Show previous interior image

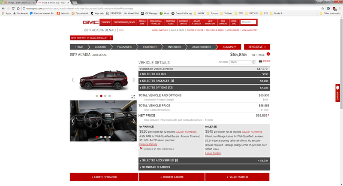click(72, 121)
